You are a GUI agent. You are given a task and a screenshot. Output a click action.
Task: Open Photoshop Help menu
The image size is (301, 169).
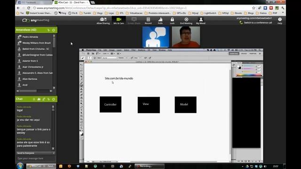click(170, 50)
